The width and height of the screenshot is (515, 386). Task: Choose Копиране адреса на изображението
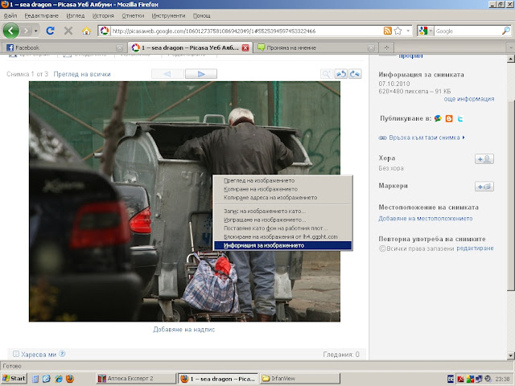click(282, 198)
